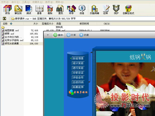Open the 片库 library button
The image size is (155, 116).
[x=71, y=35]
